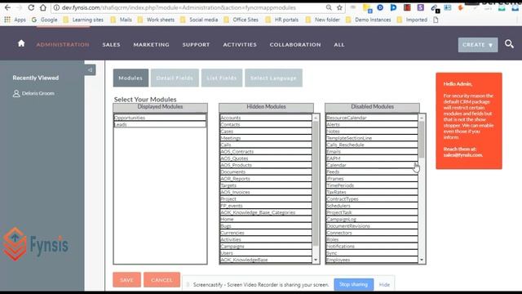This screenshot has height=294, width=522.
Task: Select Emails in Disabled Modules
Action: pyautogui.click(x=372, y=152)
